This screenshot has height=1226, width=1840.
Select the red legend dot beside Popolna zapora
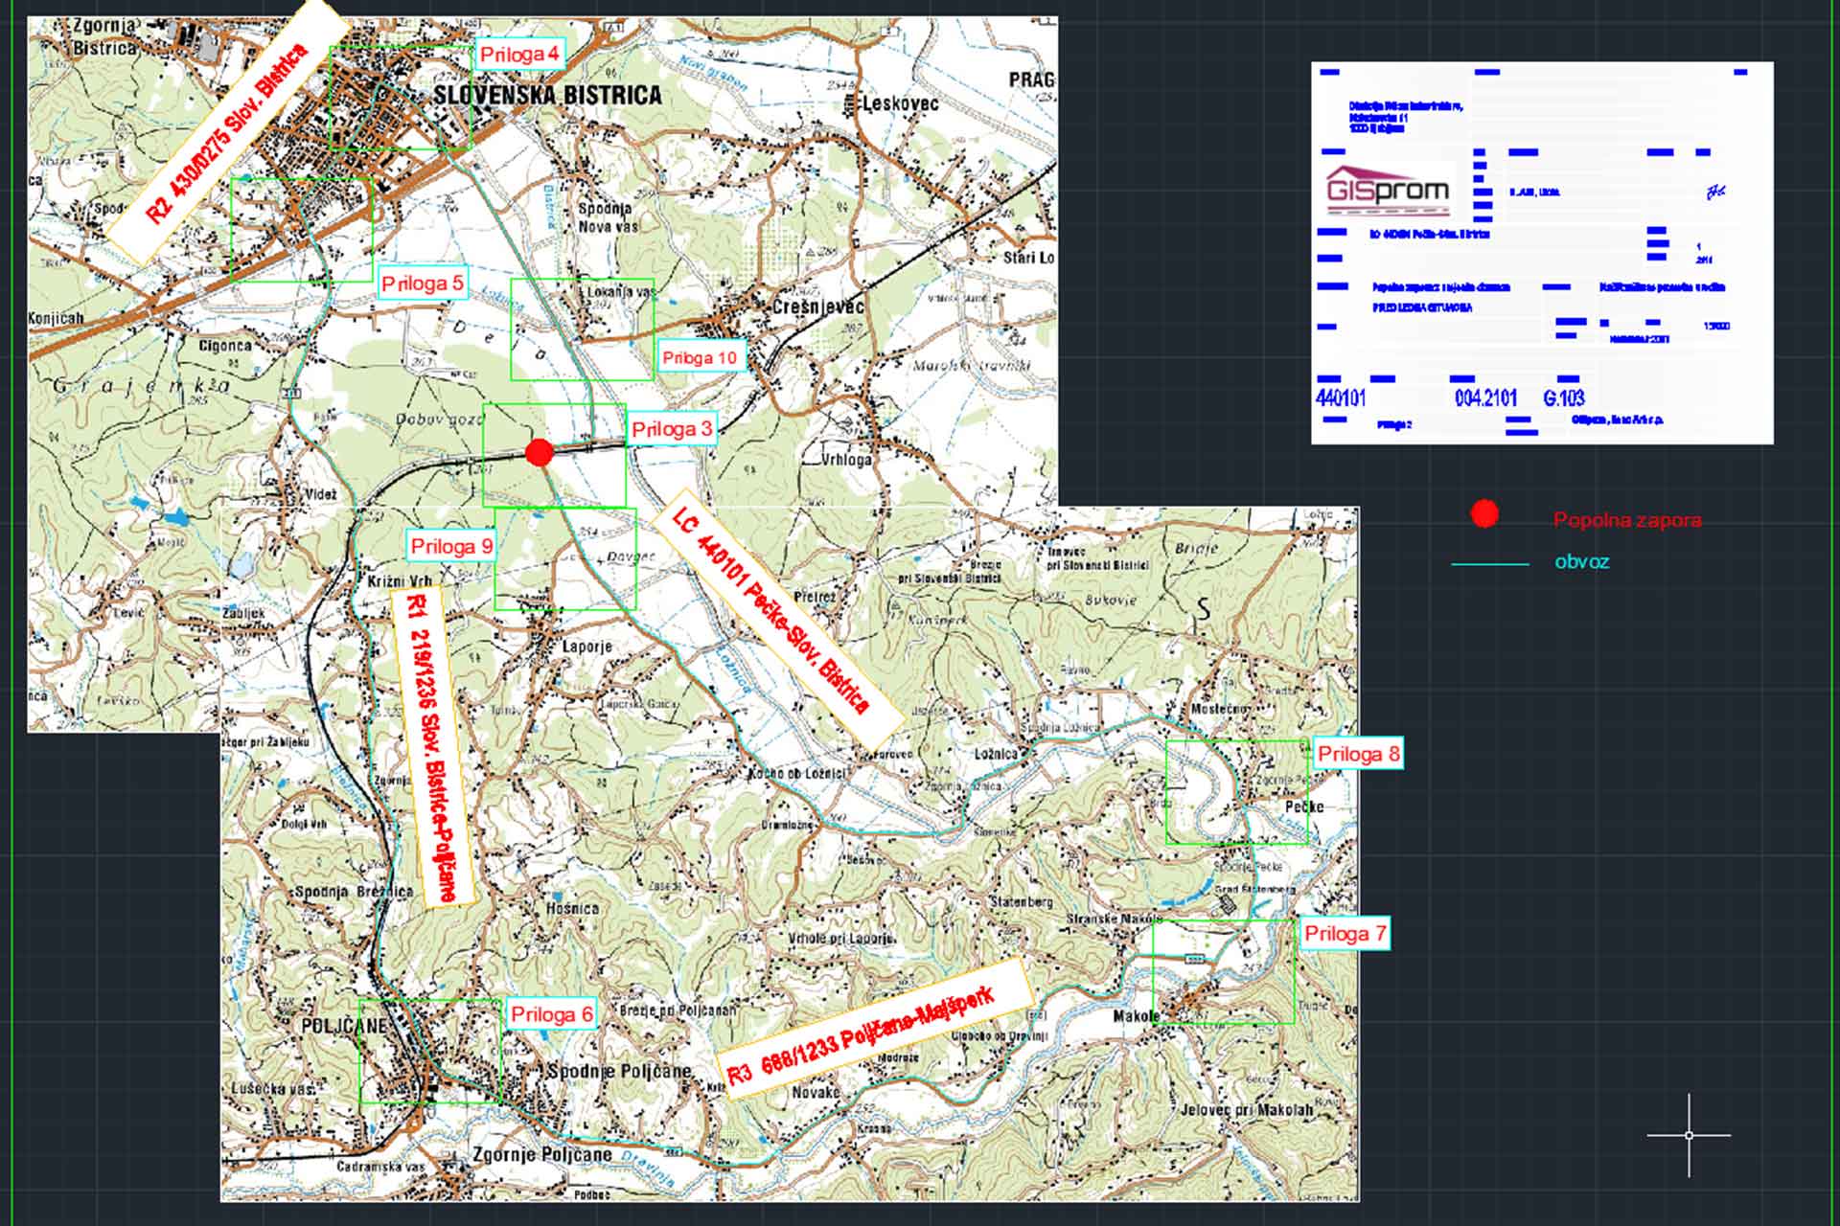tap(1484, 514)
